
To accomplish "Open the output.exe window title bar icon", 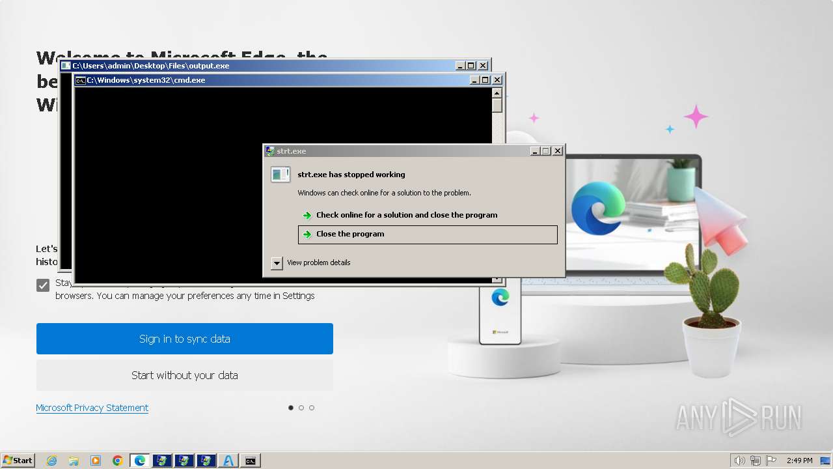I will (66, 66).
